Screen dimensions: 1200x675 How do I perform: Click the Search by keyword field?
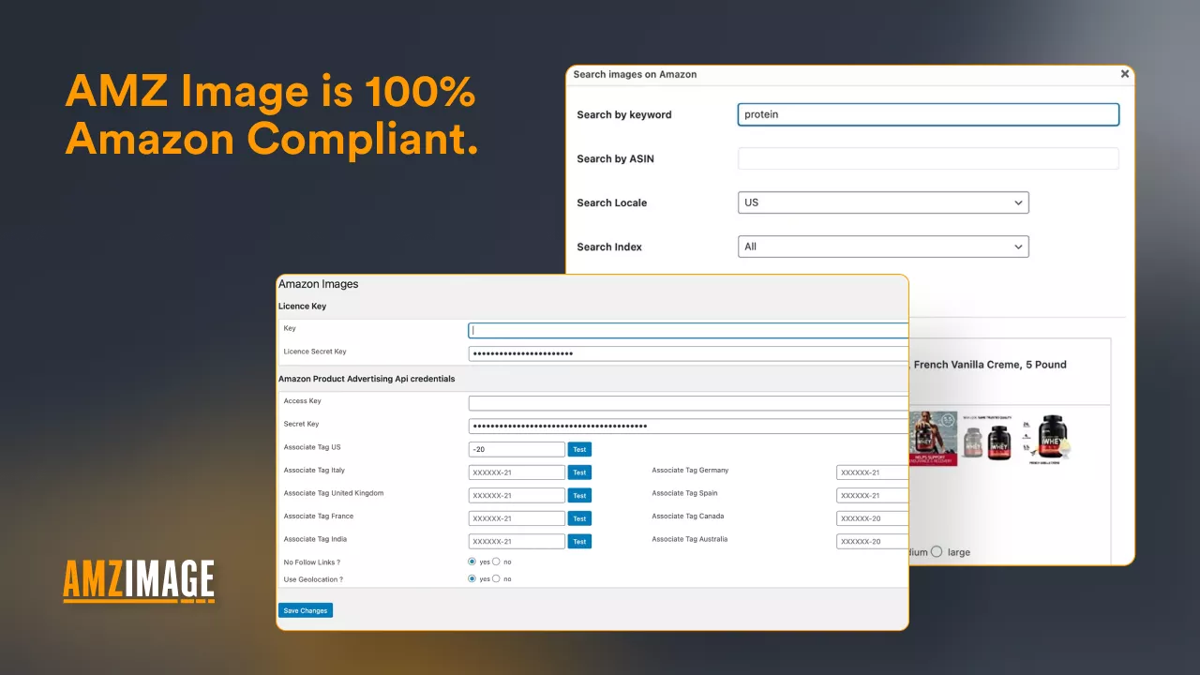928,114
